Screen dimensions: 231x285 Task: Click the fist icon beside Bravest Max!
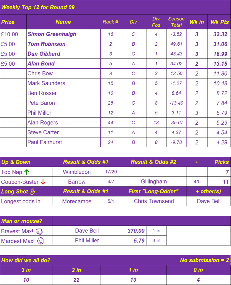tap(39, 231)
